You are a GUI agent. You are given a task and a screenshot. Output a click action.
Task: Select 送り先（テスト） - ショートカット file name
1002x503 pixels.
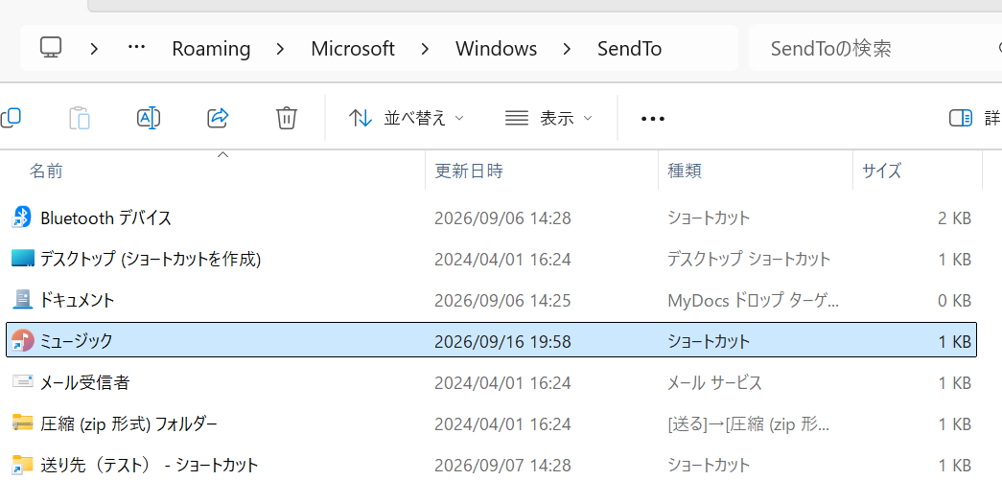click(x=149, y=464)
